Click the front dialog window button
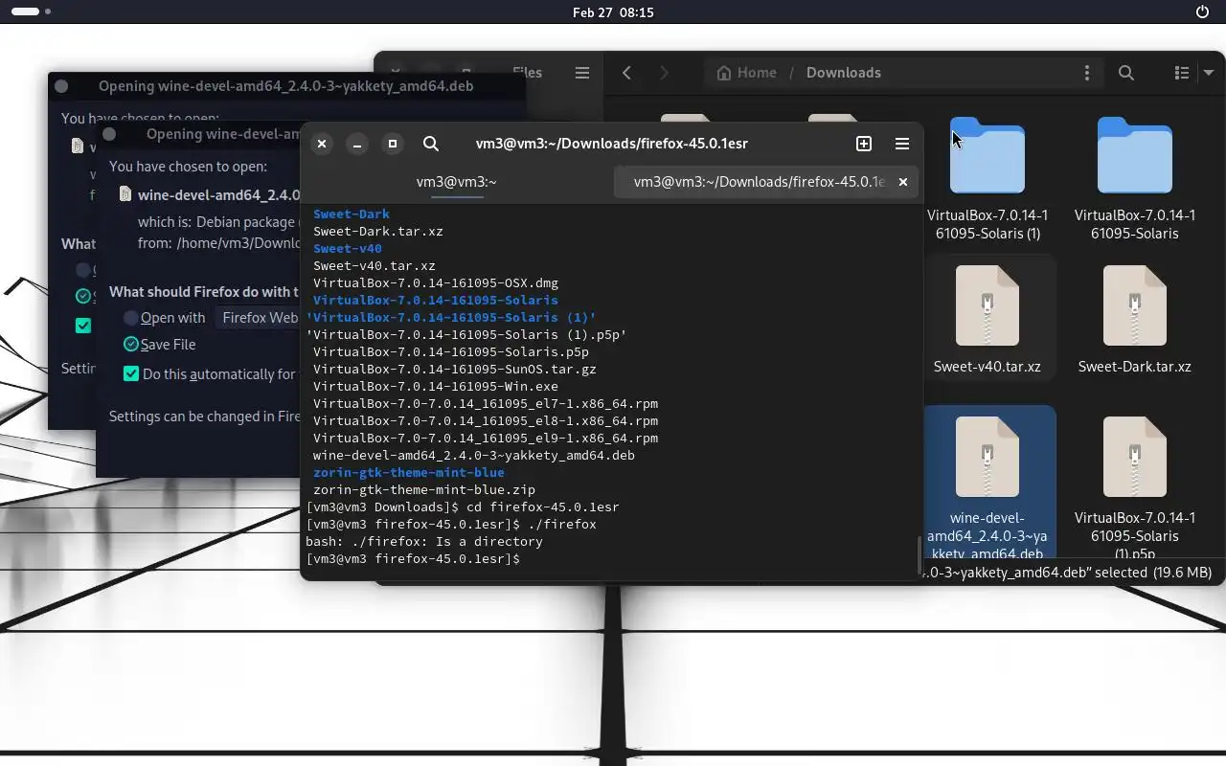Image resolution: width=1226 pixels, height=766 pixels. [109, 134]
